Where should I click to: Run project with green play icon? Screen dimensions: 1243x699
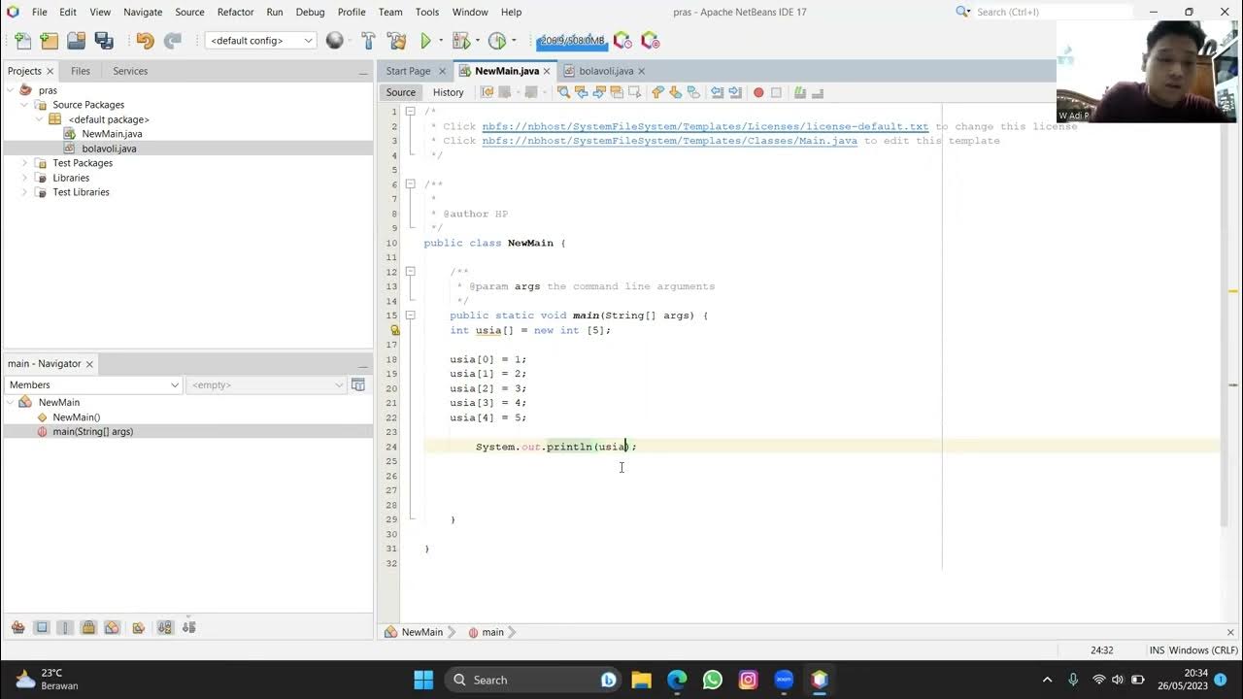click(425, 41)
